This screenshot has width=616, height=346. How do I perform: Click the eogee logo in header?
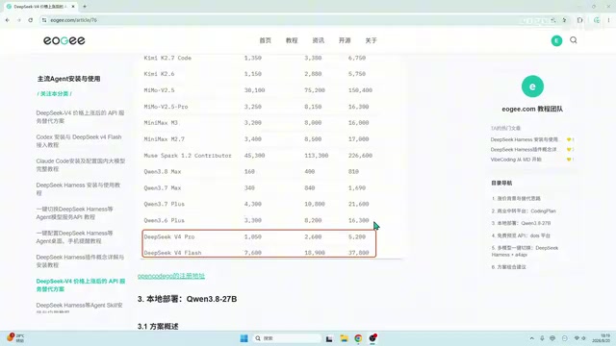64,40
